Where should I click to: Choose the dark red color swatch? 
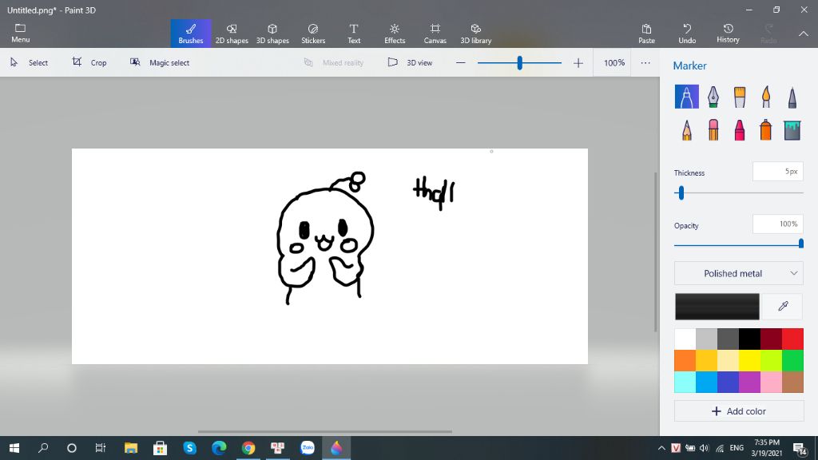coord(771,339)
